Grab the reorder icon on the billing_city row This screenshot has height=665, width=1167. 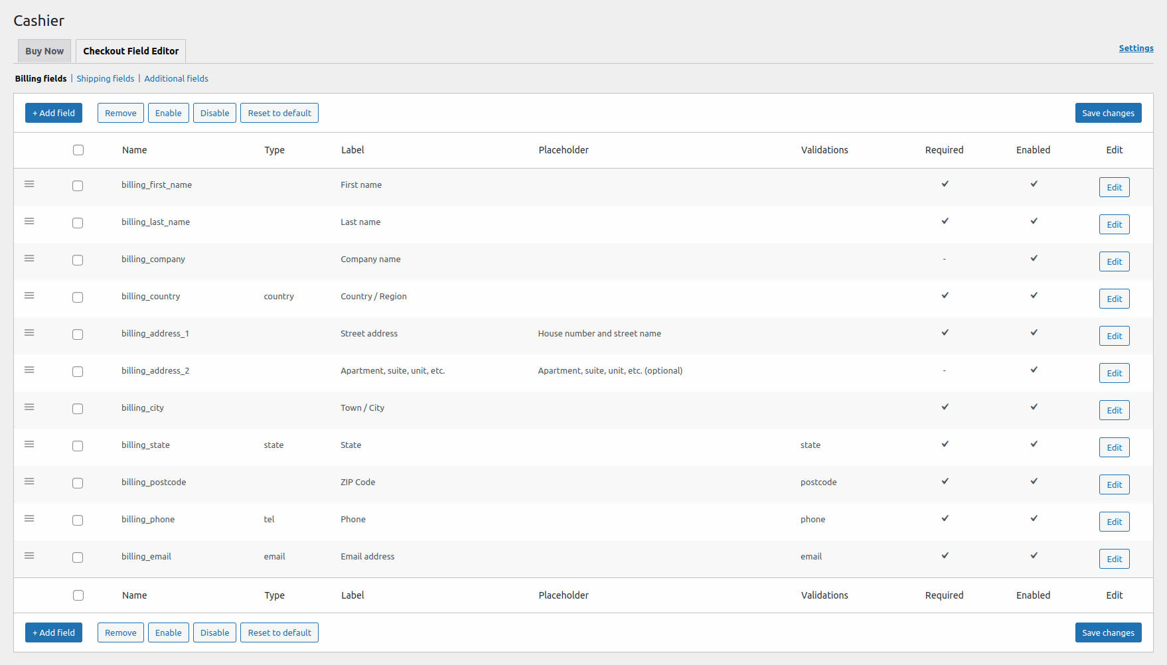tap(29, 407)
